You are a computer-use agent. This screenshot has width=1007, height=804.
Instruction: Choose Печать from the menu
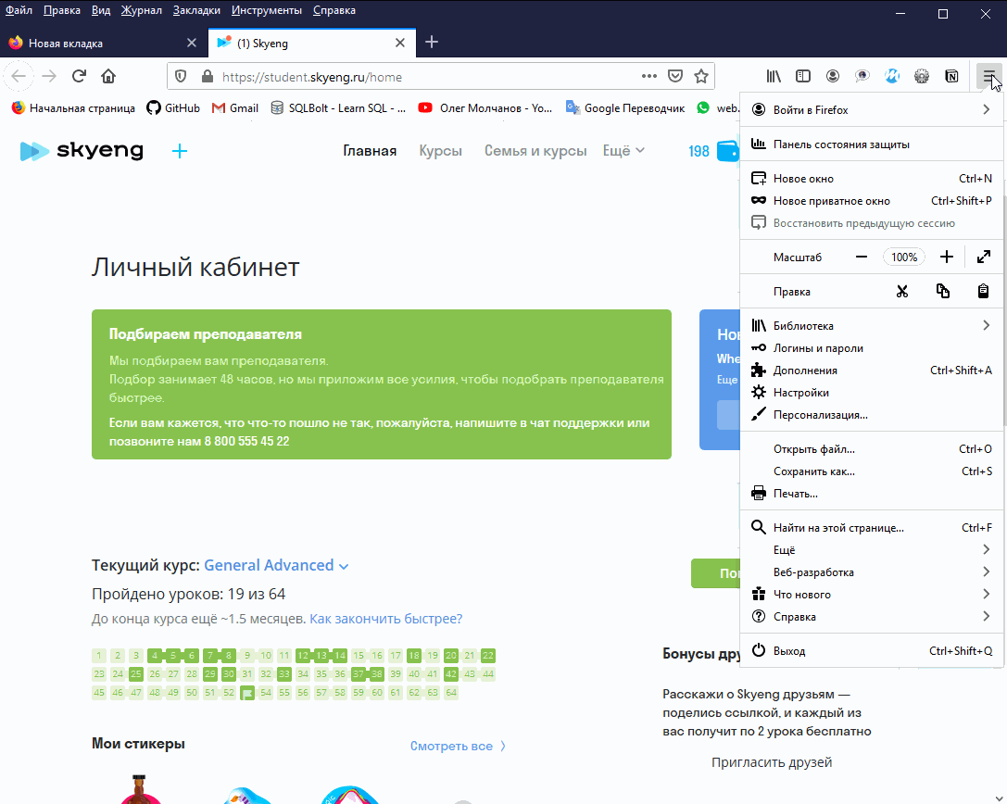872,494
